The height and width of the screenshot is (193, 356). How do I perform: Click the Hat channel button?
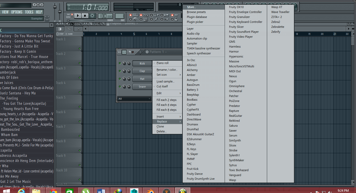(142, 79)
